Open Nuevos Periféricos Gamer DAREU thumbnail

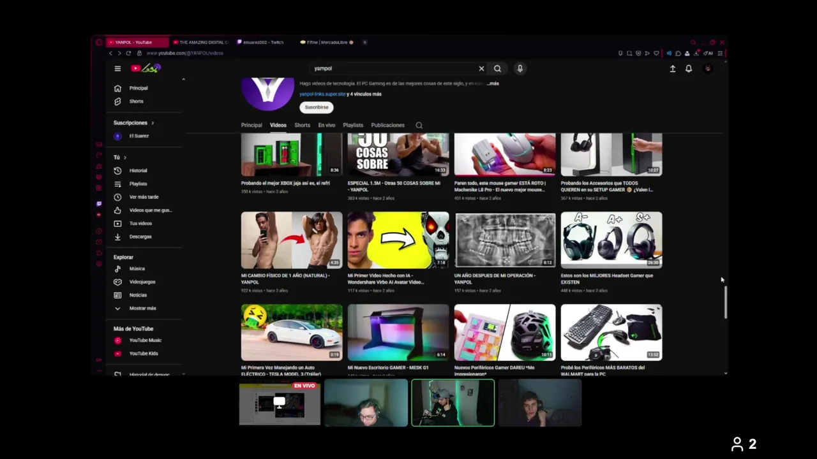(x=505, y=332)
